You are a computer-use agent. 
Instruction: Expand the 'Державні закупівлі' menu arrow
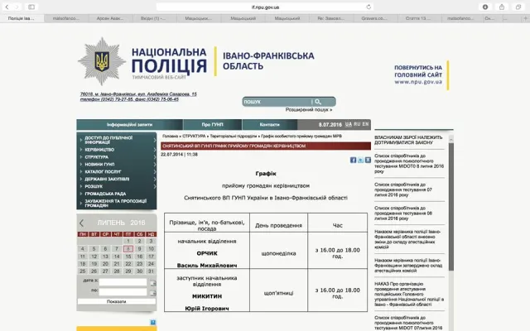coord(155,179)
